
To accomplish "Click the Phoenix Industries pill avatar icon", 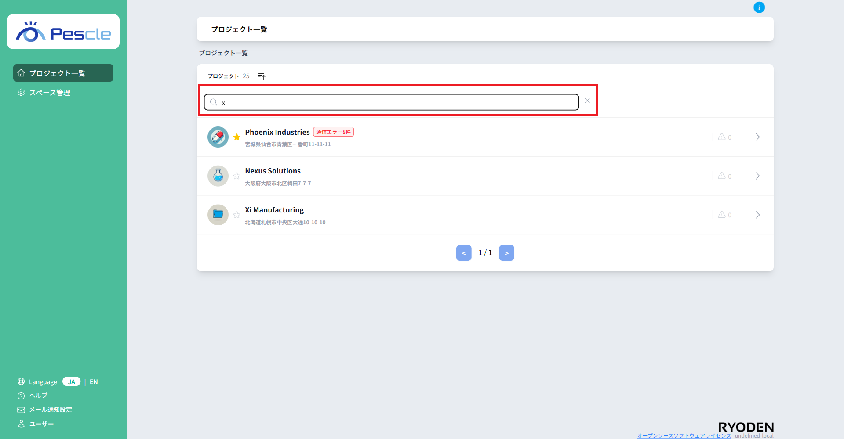I will 218,137.
